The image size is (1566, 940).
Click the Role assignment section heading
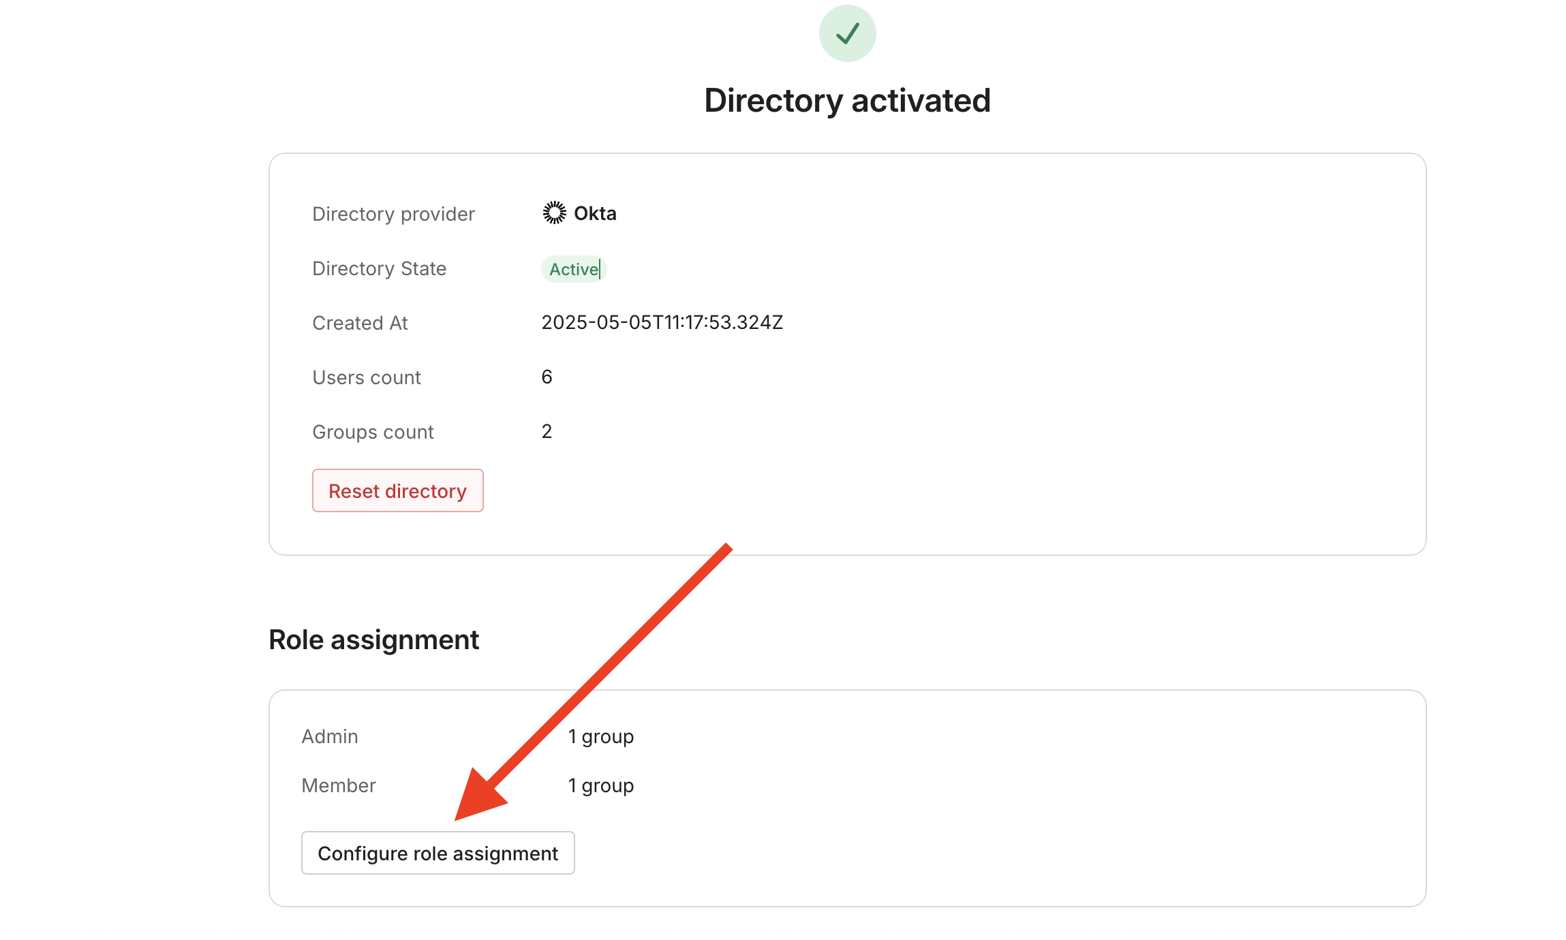point(373,640)
